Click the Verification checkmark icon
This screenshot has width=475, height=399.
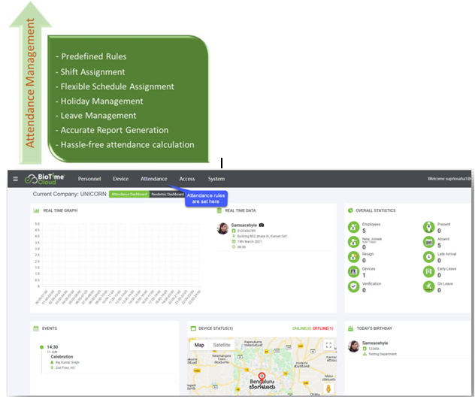click(354, 286)
